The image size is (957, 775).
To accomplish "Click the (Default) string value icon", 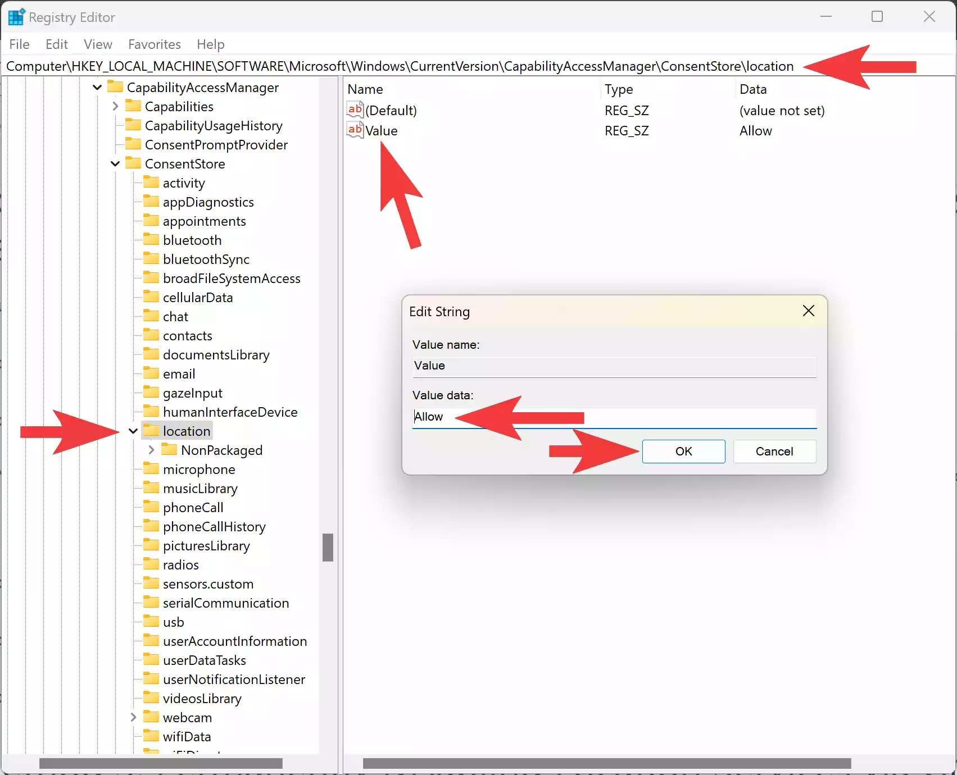I will (x=355, y=110).
